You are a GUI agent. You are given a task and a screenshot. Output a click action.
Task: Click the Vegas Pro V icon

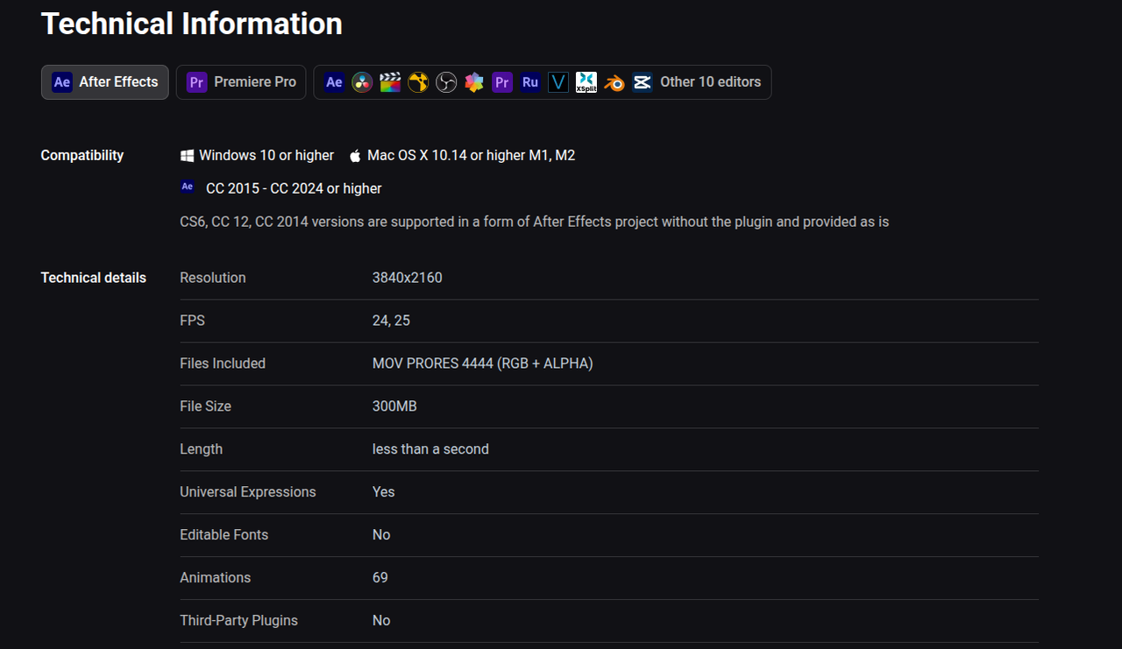tap(558, 82)
